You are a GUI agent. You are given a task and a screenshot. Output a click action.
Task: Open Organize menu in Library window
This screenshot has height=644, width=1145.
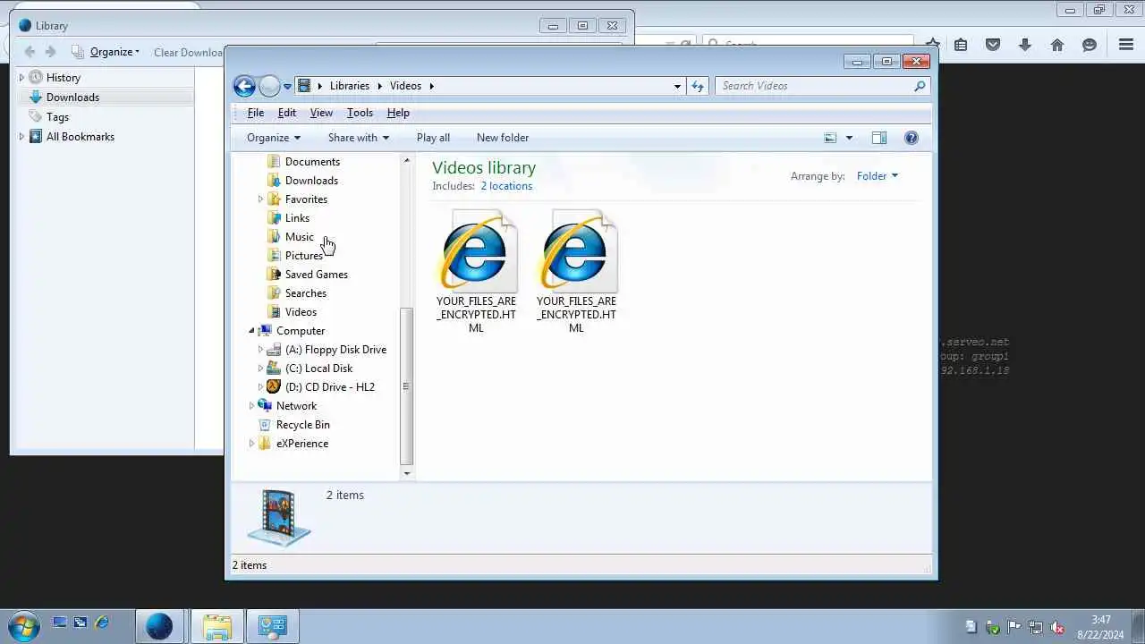[114, 52]
